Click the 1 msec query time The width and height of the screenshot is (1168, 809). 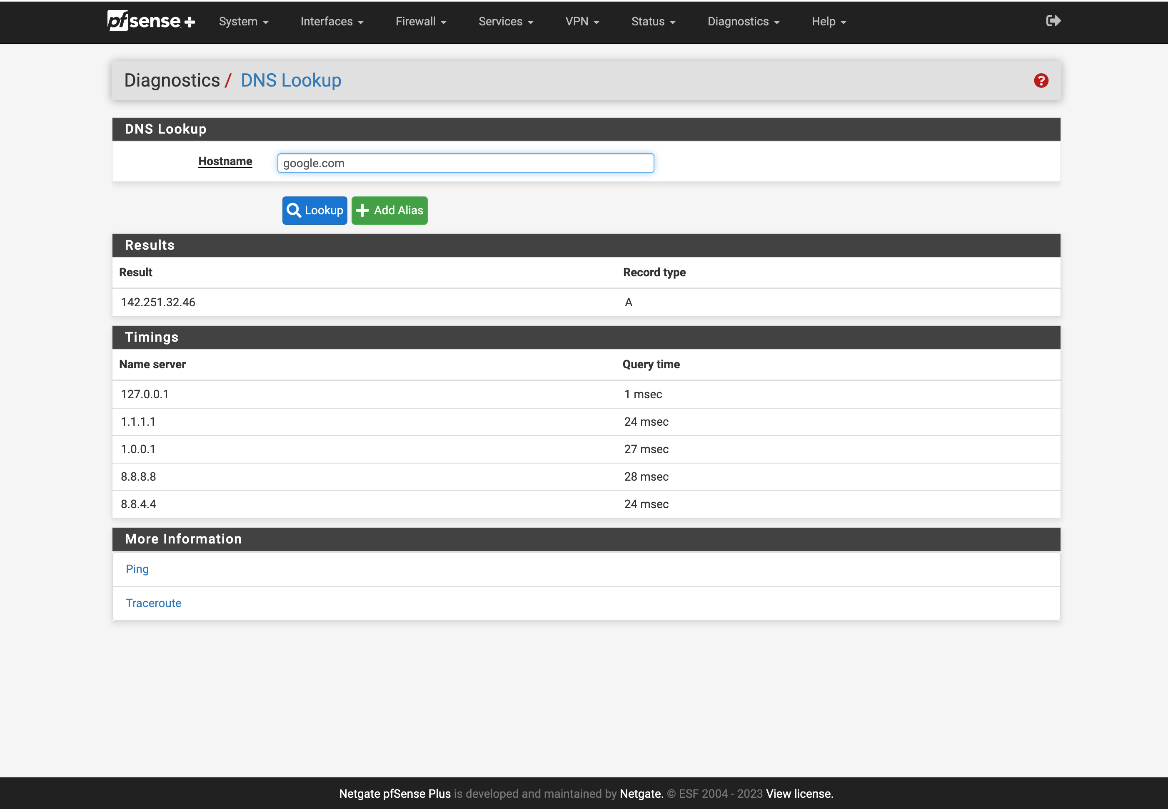click(643, 395)
